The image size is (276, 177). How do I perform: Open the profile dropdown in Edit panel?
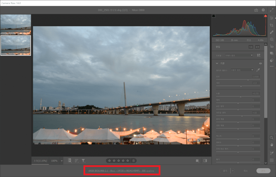[x=239, y=55]
